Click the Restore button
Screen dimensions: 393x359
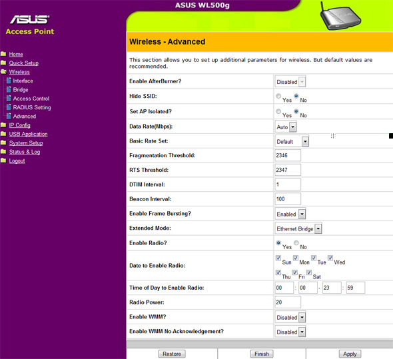(x=172, y=354)
